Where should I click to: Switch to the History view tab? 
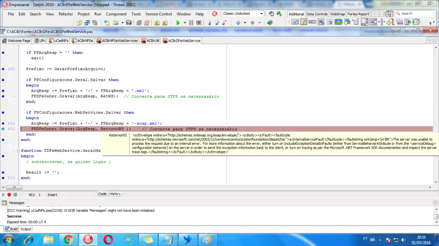(x=115, y=194)
